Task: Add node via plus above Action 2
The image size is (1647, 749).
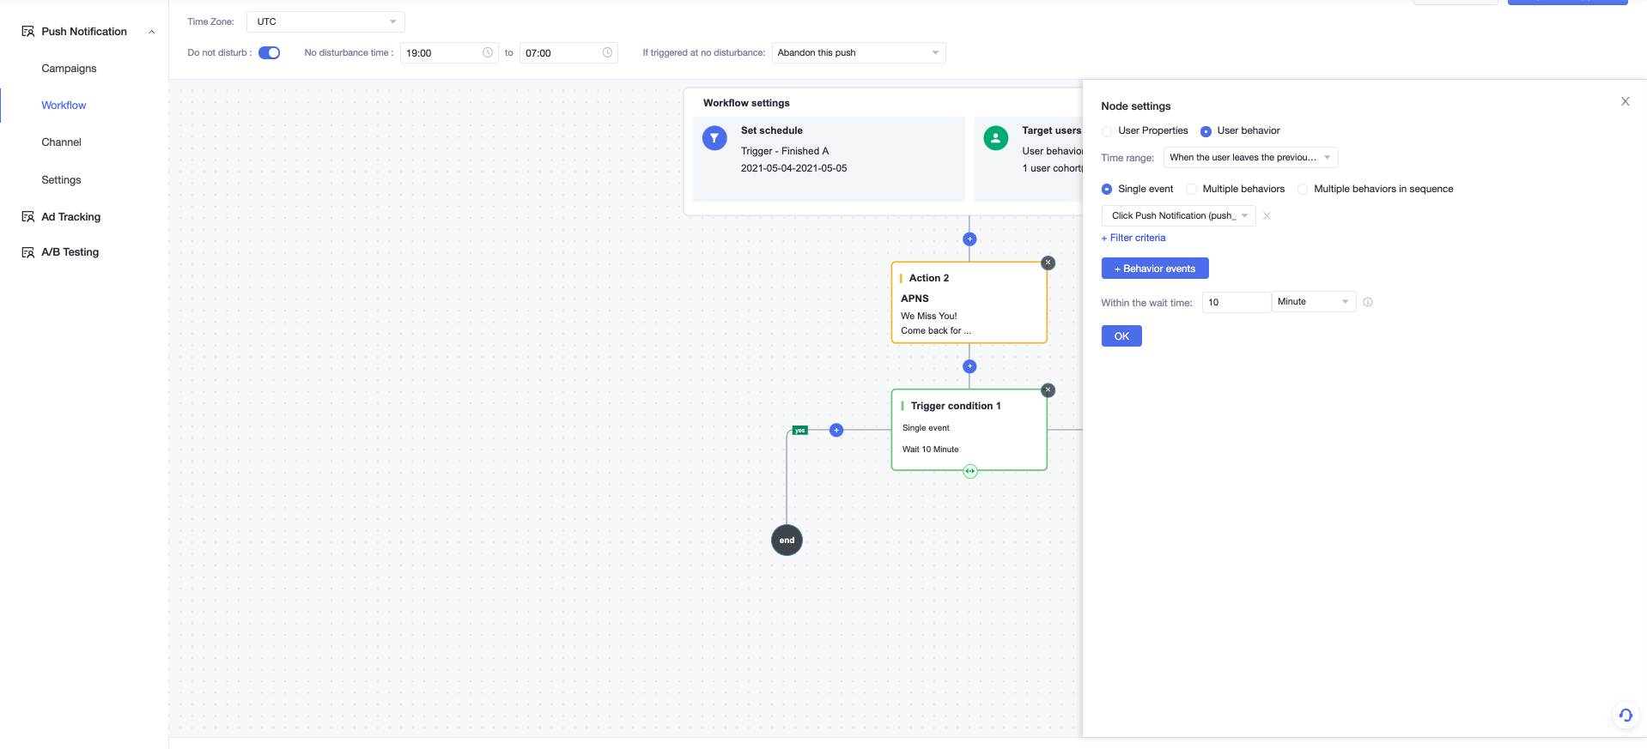Action: [x=969, y=239]
